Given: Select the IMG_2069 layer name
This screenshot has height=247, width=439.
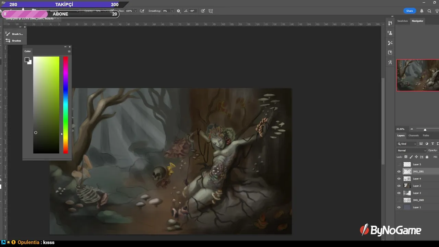Looking at the screenshot, I should [x=418, y=200].
